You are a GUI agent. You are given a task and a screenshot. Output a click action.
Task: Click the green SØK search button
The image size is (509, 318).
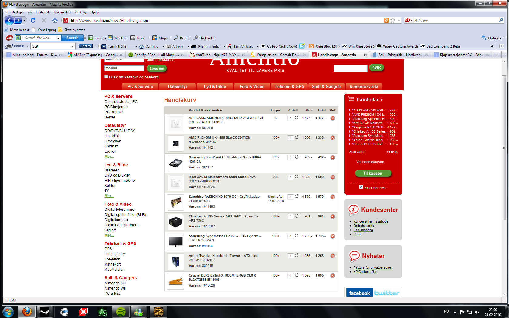[377, 68]
